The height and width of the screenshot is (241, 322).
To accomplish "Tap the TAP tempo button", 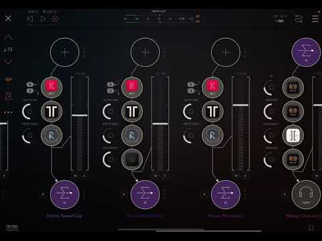I will coord(8,79).
